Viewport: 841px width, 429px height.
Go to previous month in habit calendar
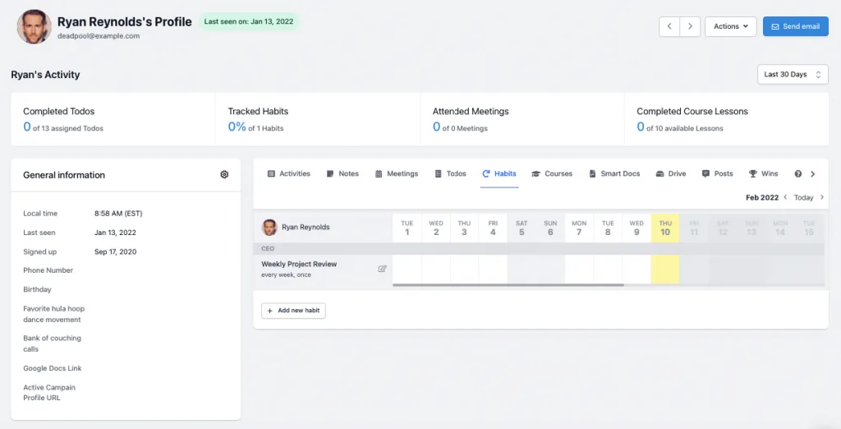(785, 197)
